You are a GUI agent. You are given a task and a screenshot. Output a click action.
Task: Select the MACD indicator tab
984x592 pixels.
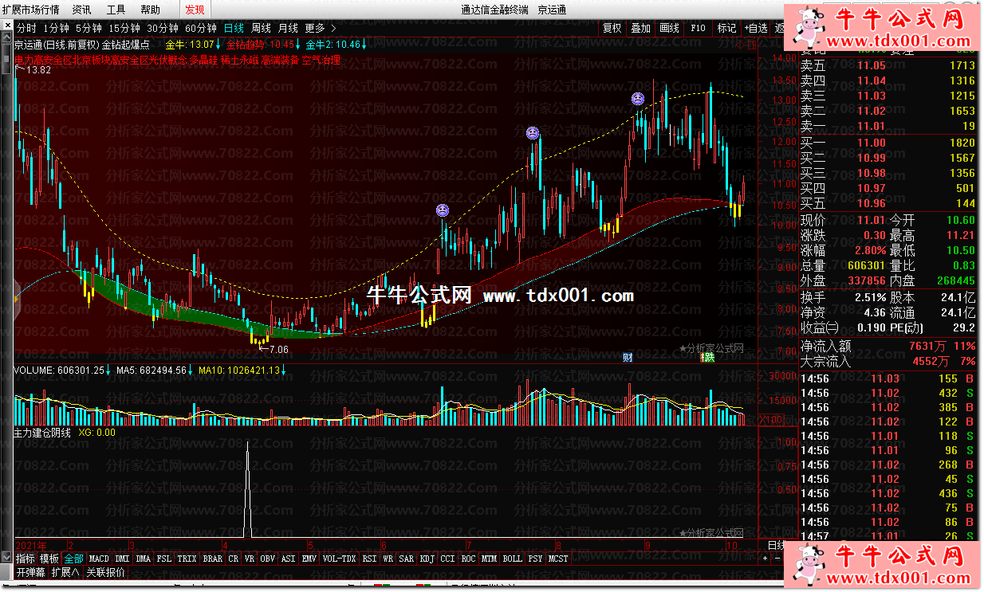(99, 559)
